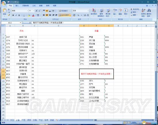Apply the red font color
The width and height of the screenshot is (158, 125).
pyautogui.click(x=33, y=15)
